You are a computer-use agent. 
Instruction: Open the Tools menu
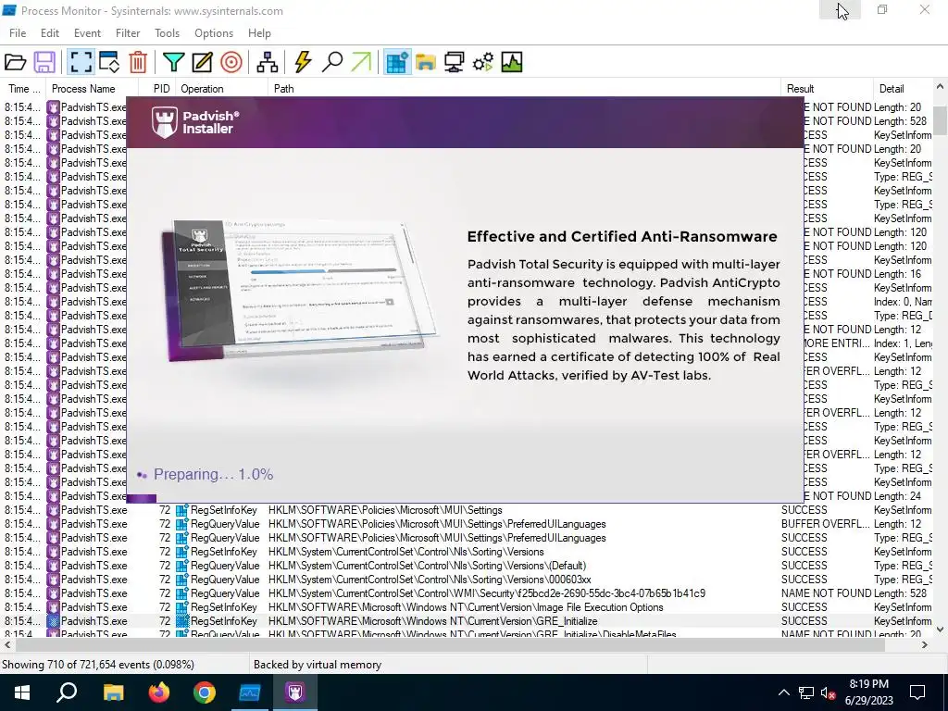(167, 33)
